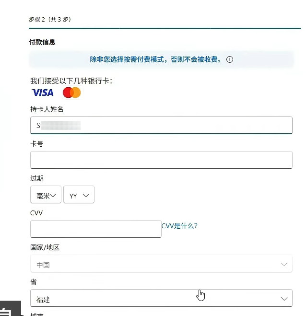This screenshot has height=316, width=306.
Task: Click the Mastercard logo
Action: coord(71,93)
